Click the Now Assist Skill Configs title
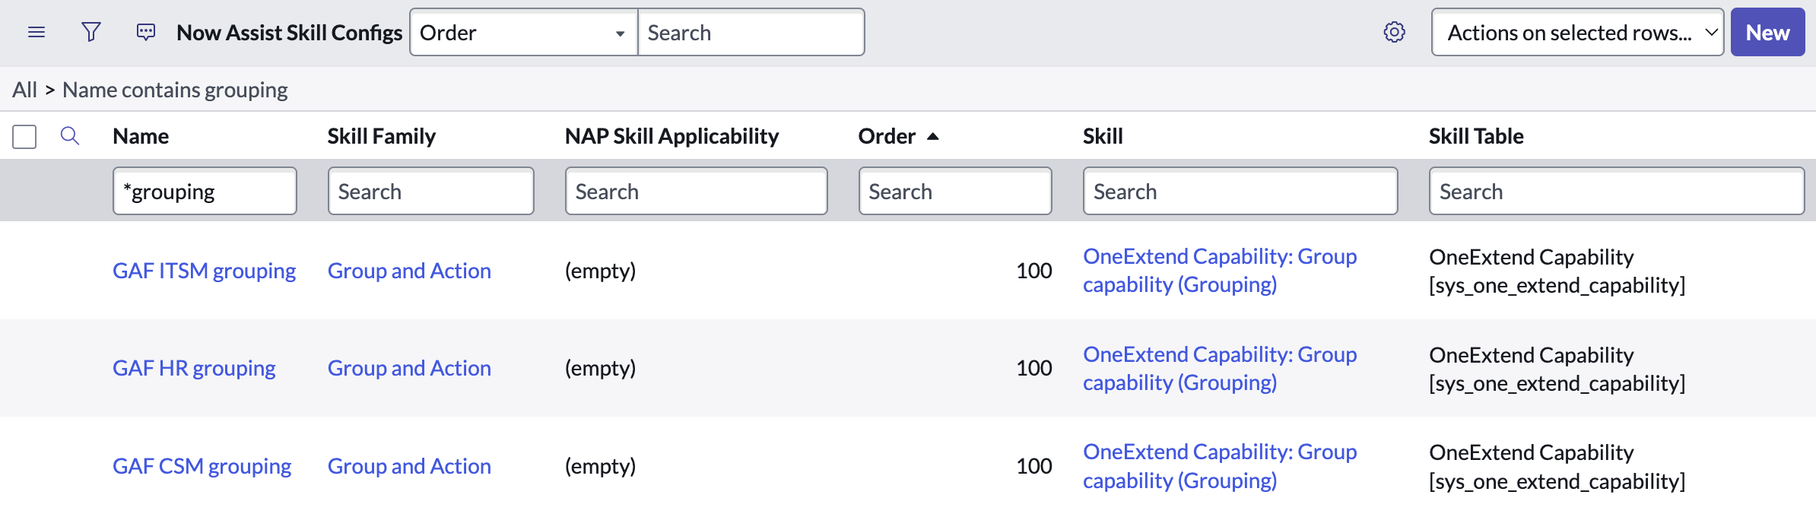This screenshot has width=1816, height=517. click(289, 33)
